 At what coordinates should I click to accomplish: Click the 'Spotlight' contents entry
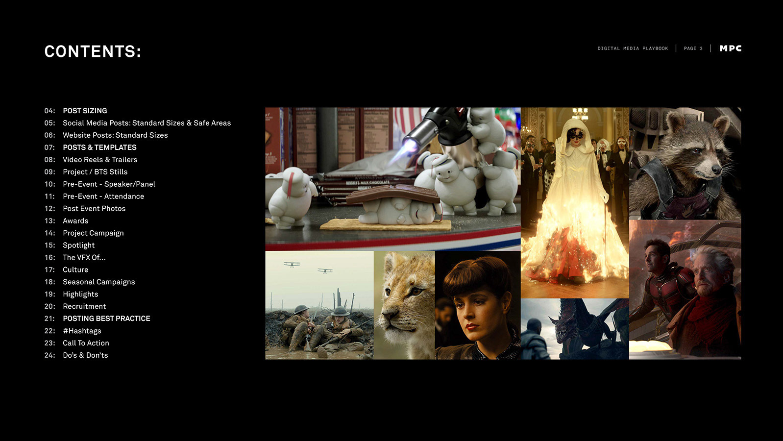[x=78, y=245]
